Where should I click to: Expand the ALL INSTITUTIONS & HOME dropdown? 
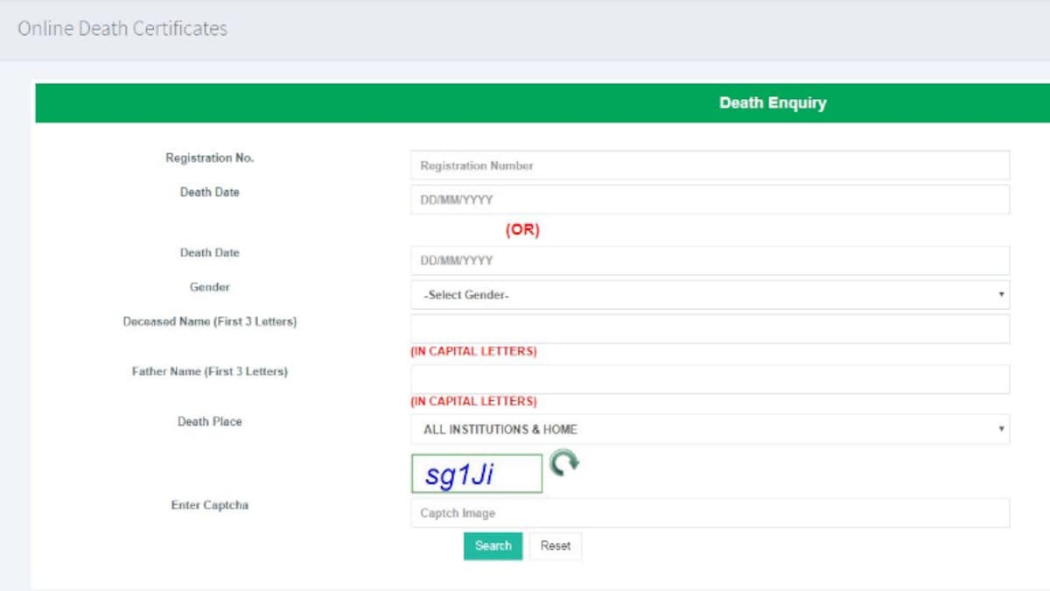(710, 429)
